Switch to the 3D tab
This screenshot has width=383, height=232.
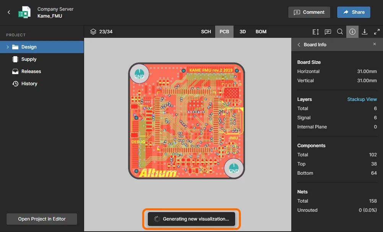tap(243, 32)
